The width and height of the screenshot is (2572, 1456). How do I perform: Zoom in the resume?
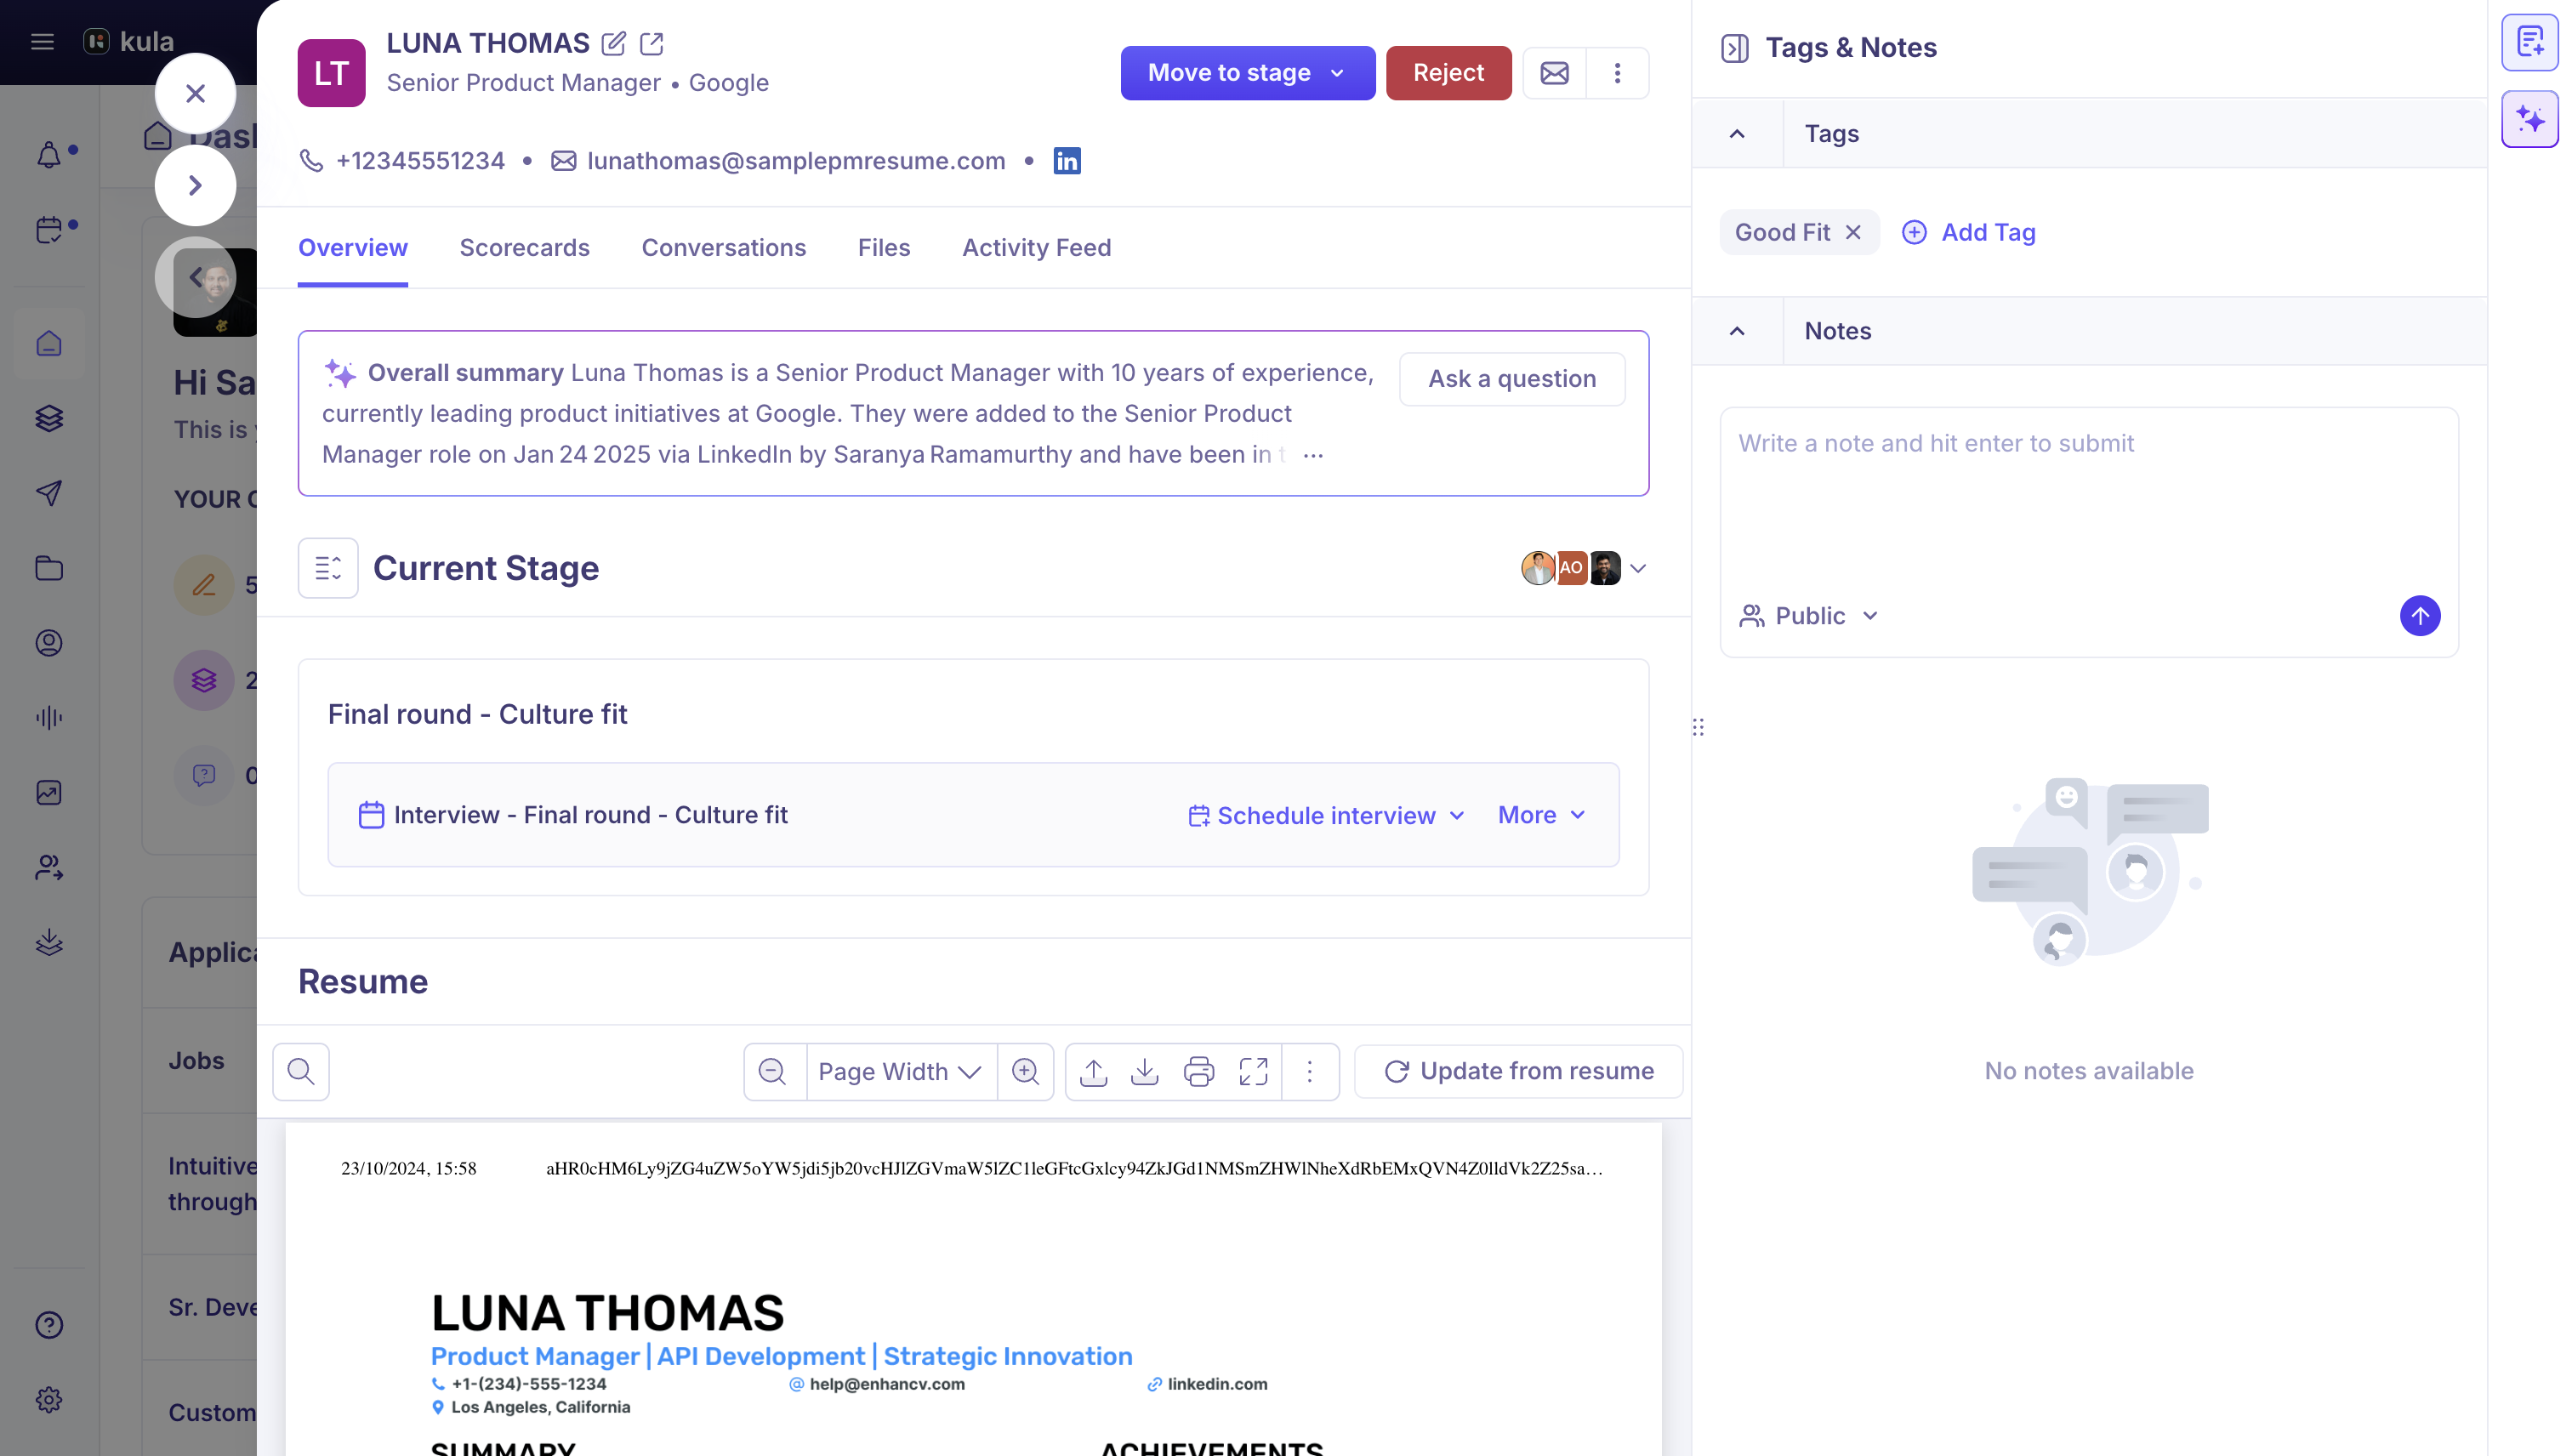(1025, 1071)
